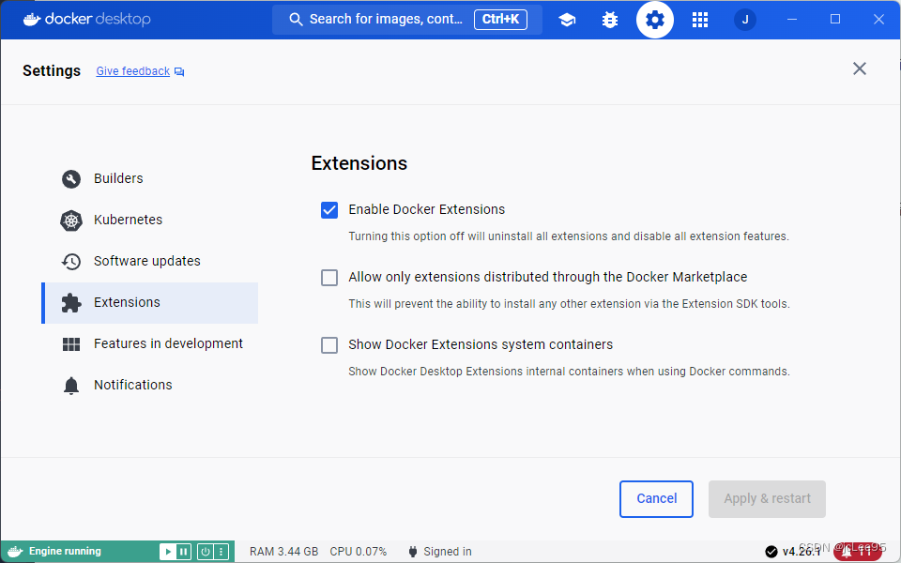Screen dimensions: 901x563
Task: Click the RAM 3.44 GB indicator
Action: (283, 552)
